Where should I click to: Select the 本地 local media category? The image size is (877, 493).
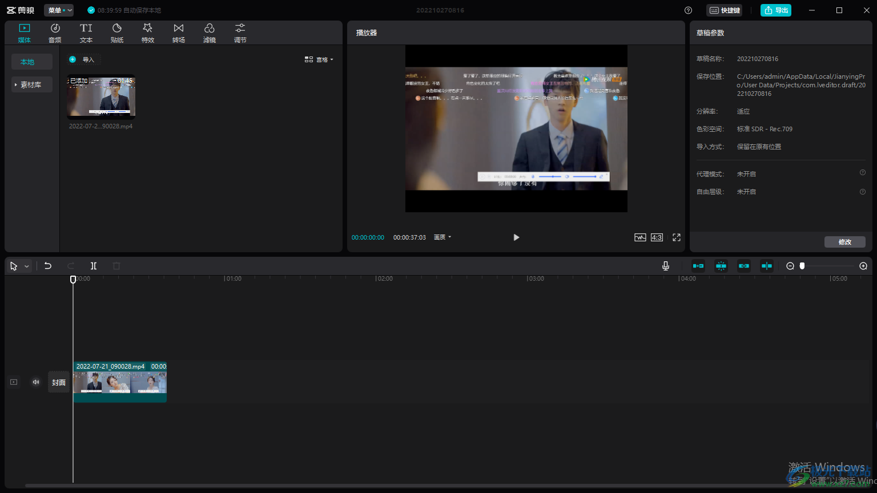pyautogui.click(x=32, y=62)
